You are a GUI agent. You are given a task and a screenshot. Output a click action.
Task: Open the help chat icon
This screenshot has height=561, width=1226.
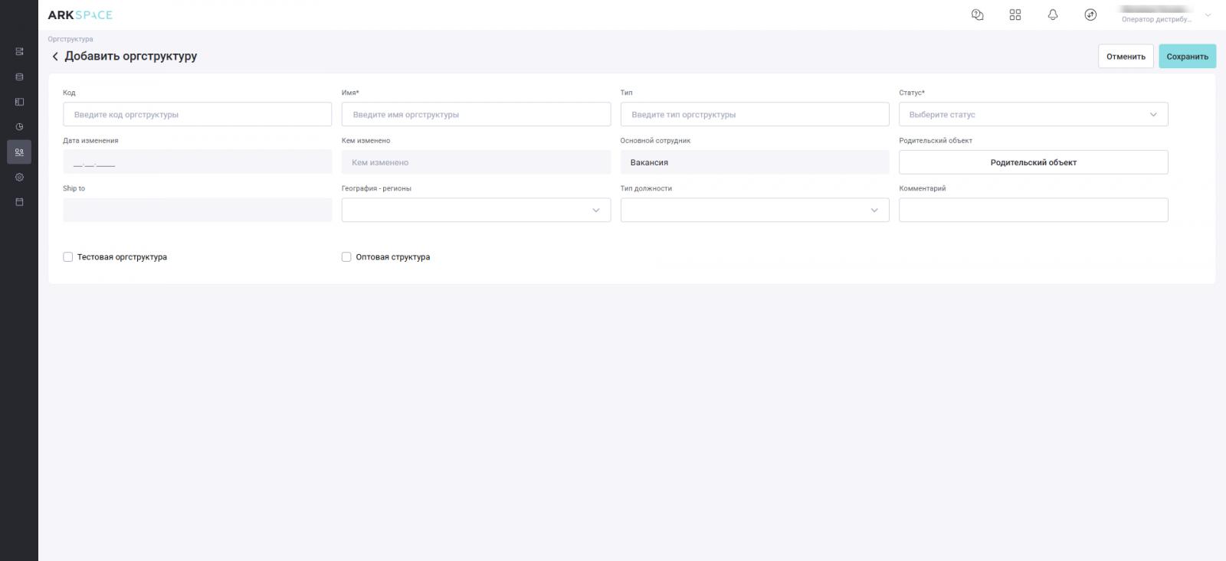pos(977,15)
